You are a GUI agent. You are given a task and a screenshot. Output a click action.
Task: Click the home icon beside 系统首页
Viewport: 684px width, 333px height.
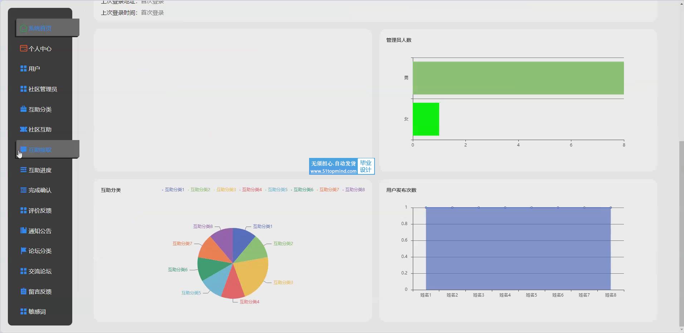[x=23, y=28]
